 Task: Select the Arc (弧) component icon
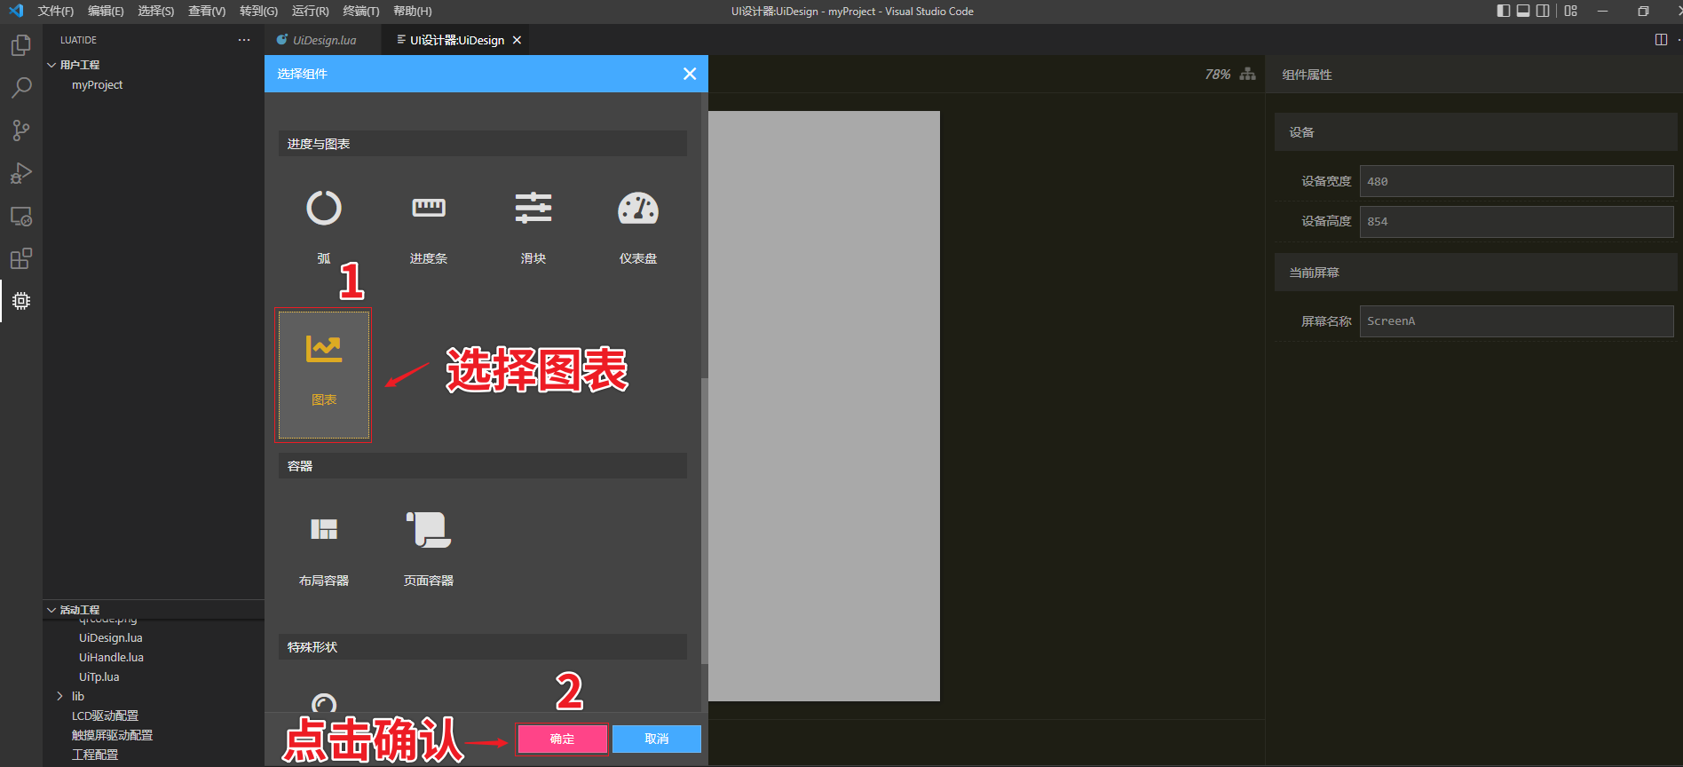pyautogui.click(x=324, y=209)
